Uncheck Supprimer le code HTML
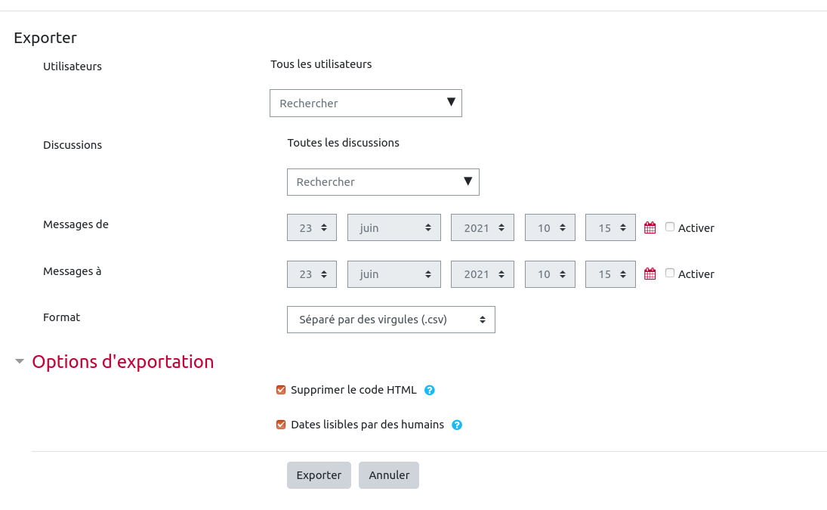Image resolution: width=827 pixels, height=510 pixels. [x=281, y=390]
